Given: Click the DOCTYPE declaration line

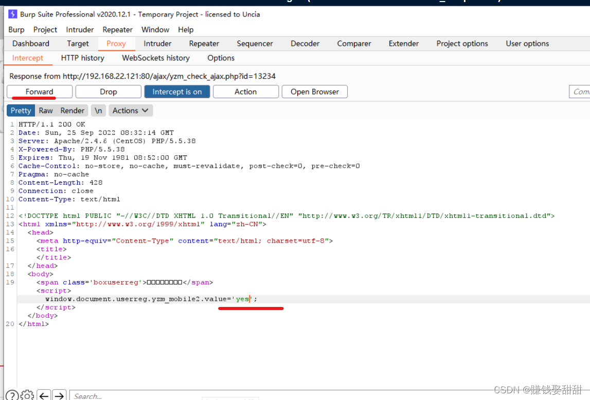Looking at the screenshot, I should tap(287, 216).
